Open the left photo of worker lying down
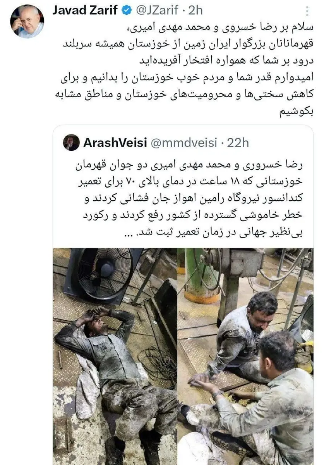The image size is (324, 465). pos(115,356)
